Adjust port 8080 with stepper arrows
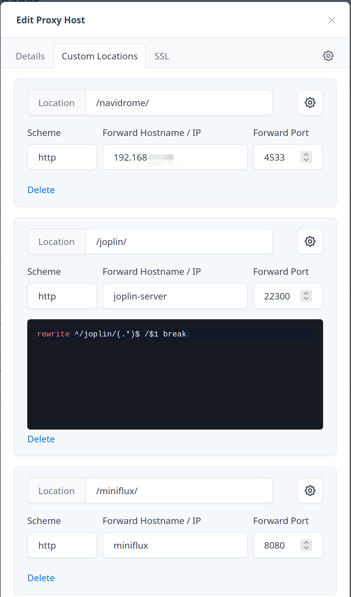The height and width of the screenshot is (597, 351). [x=306, y=545]
